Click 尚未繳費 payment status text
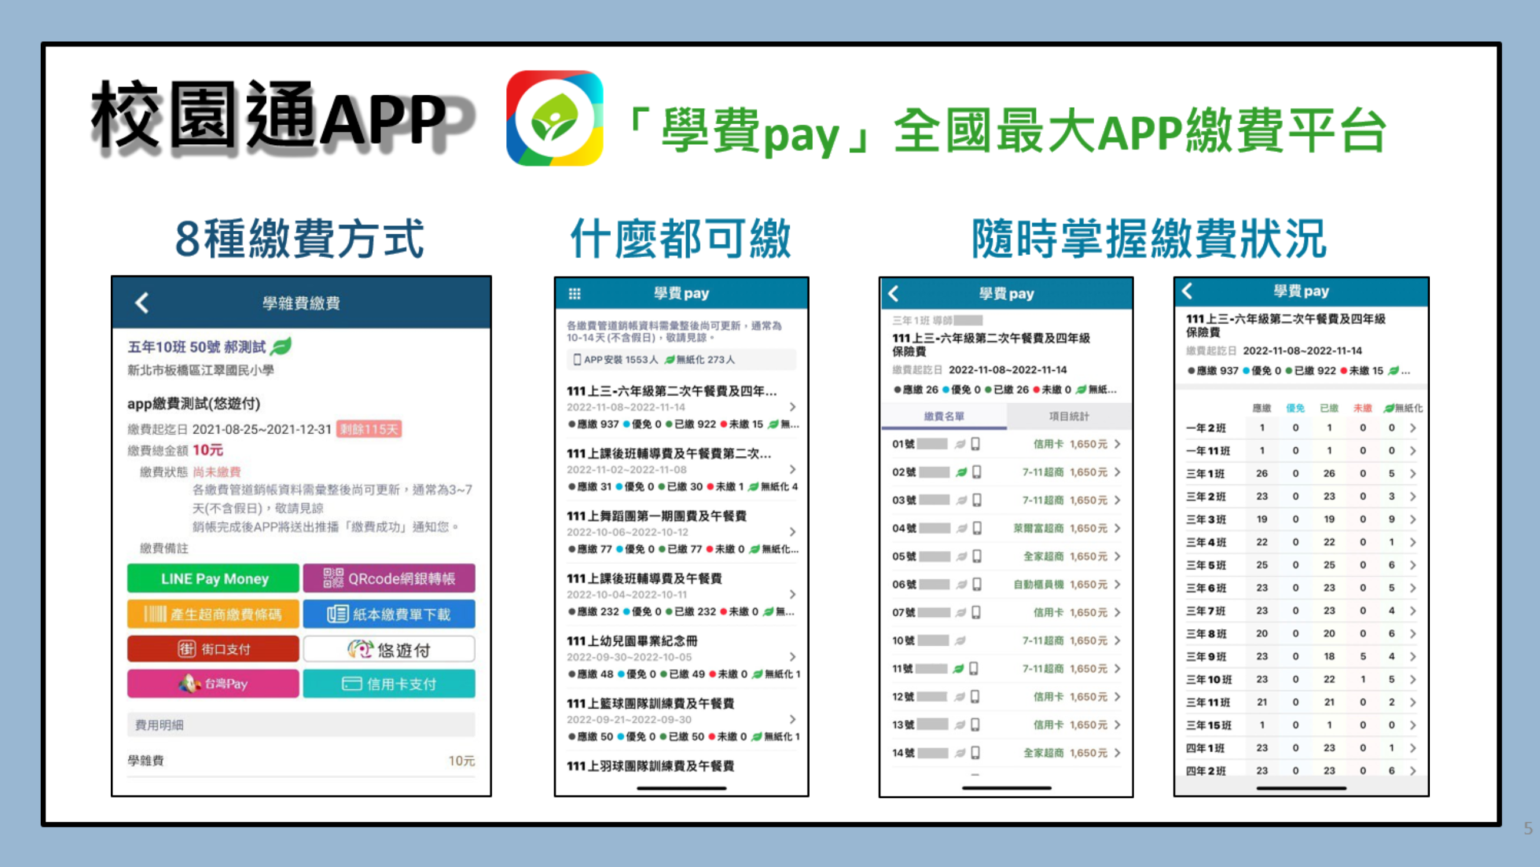 [216, 472]
